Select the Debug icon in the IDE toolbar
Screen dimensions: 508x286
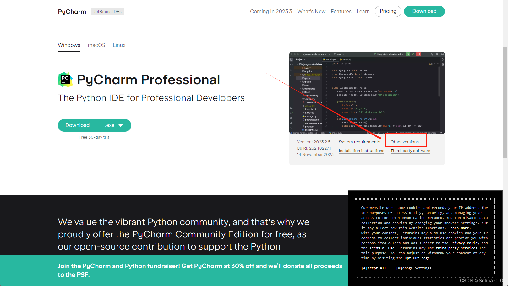pyautogui.click(x=413, y=54)
